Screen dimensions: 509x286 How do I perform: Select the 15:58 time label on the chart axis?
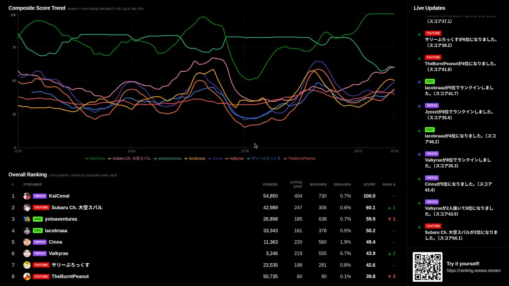[245, 151]
